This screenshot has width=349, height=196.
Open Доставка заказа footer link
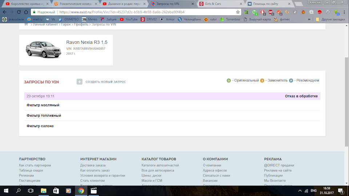pos(93,165)
